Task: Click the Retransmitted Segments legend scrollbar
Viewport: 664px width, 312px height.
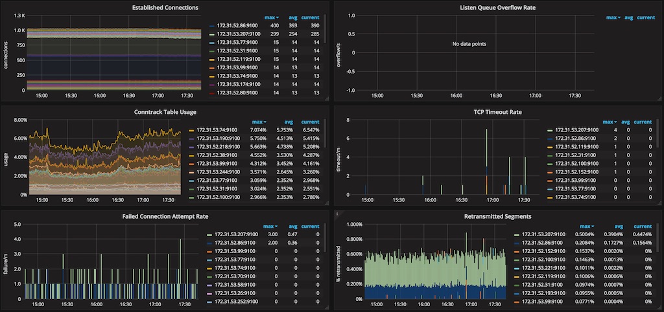Action: (x=659, y=238)
